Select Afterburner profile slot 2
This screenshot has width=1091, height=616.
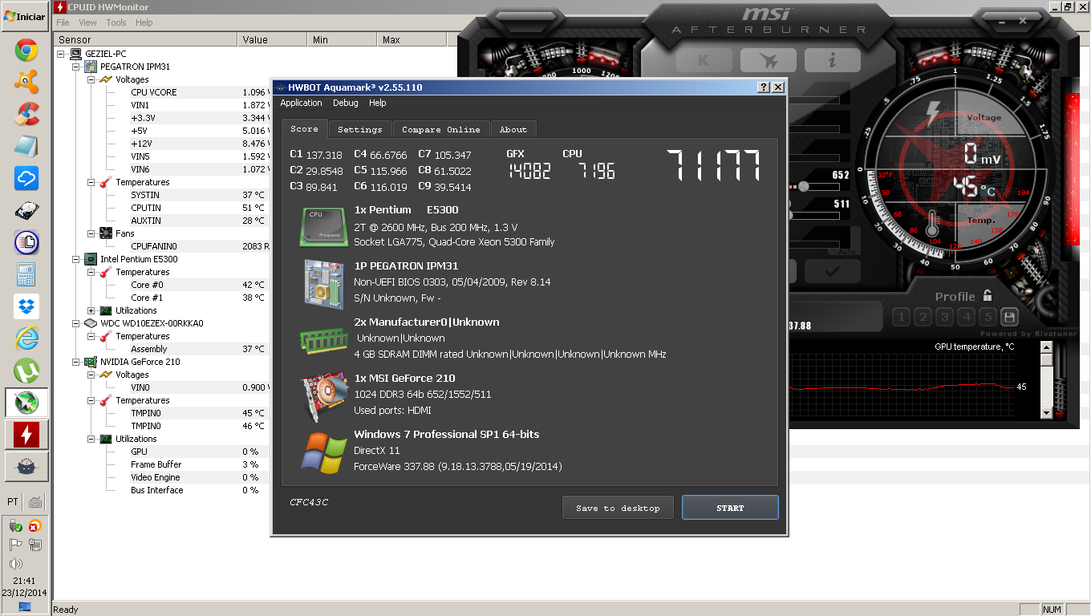coord(923,318)
